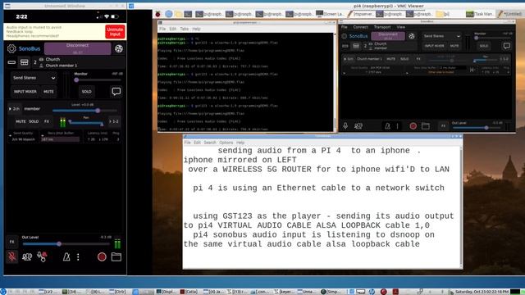This screenshot has height=295, width=525.
Task: Open the chat bubble icon on iPhone
Action: [x=116, y=91]
